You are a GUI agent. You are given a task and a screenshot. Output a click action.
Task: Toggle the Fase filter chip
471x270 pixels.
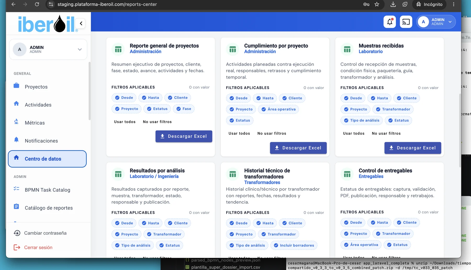[184, 109]
